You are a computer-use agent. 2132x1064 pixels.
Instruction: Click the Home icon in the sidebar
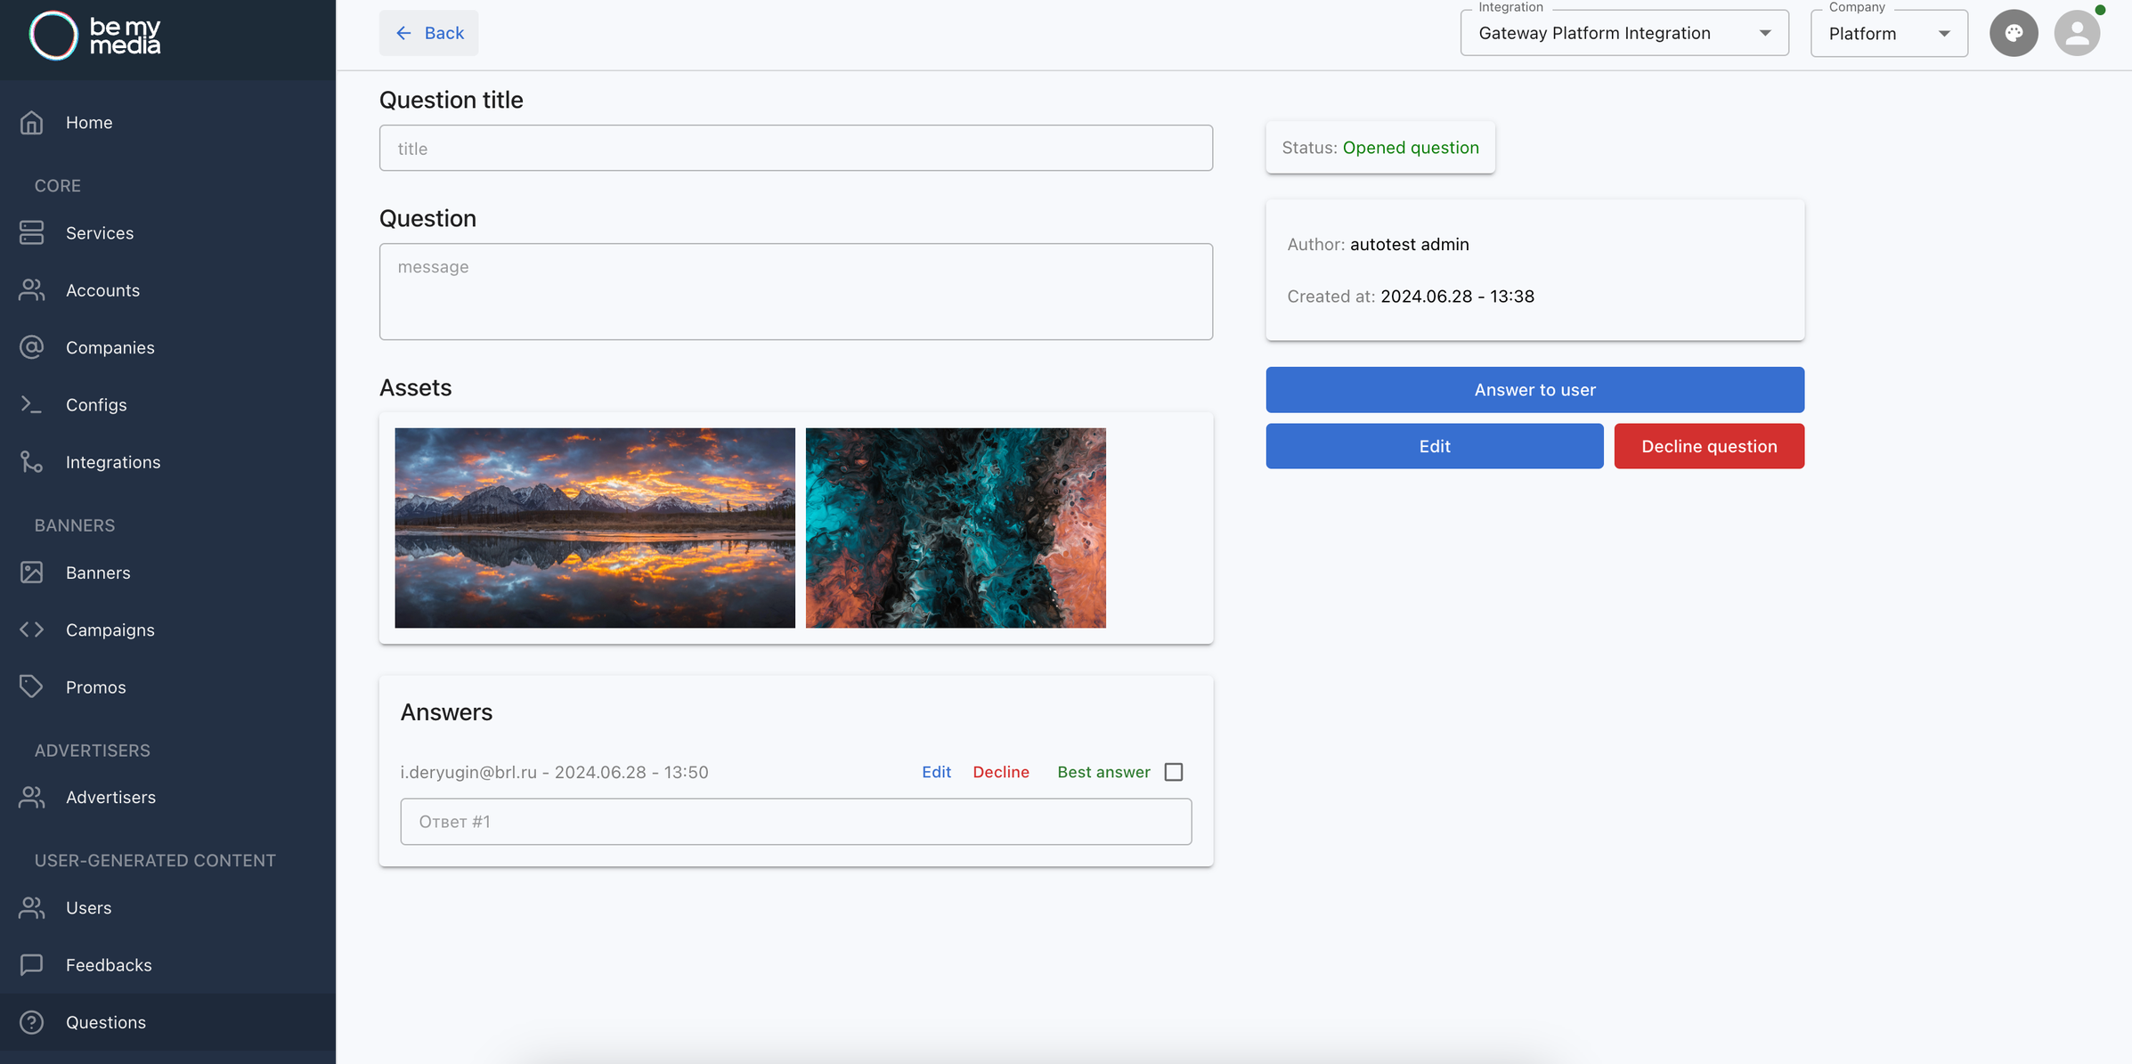(32, 122)
